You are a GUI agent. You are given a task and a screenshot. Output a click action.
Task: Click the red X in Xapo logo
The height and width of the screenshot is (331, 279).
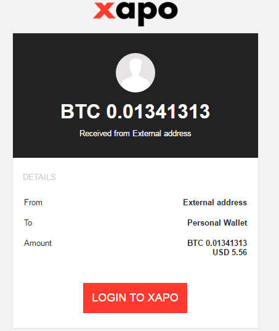[104, 10]
